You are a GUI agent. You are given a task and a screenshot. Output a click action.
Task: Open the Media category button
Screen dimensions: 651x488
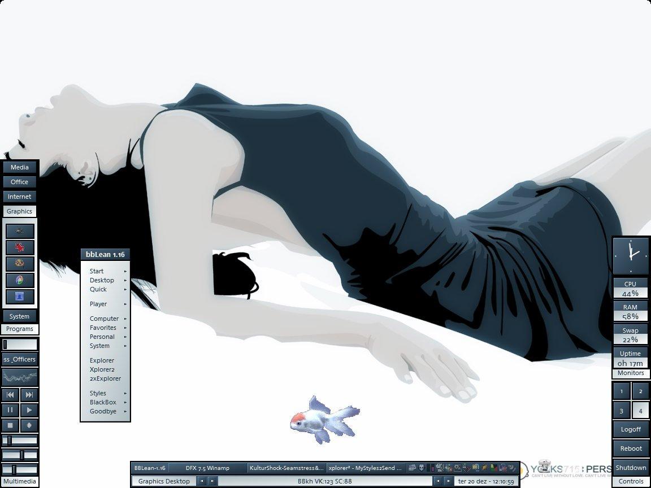20,167
